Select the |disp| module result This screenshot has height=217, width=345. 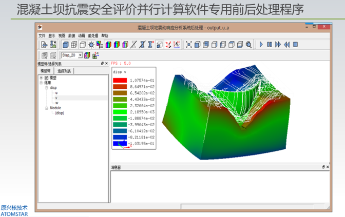pyautogui.click(x=60, y=113)
